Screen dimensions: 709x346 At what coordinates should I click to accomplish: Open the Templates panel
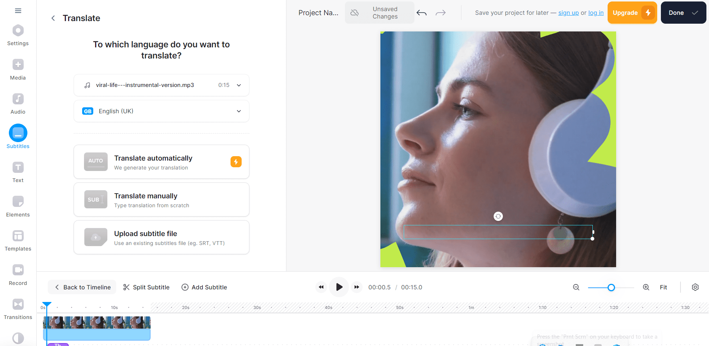click(17, 239)
